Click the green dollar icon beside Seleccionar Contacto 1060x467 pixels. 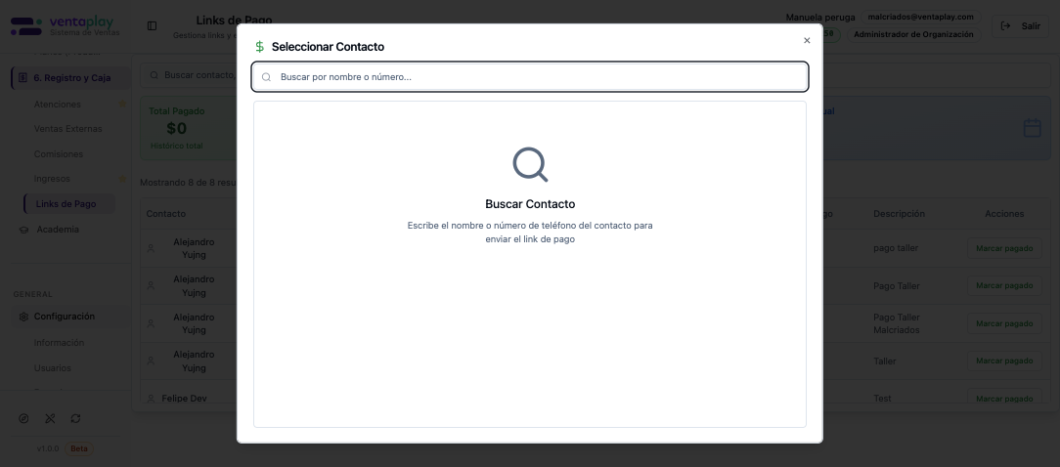click(259, 47)
